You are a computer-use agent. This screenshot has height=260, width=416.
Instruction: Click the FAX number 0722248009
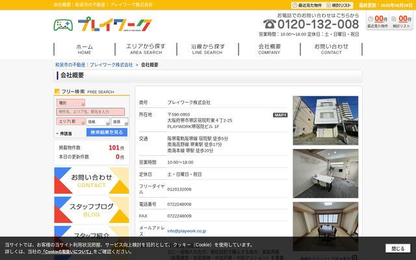click(179, 216)
